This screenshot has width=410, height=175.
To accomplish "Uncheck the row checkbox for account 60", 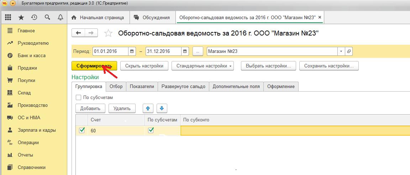I will pyautogui.click(x=82, y=130).
